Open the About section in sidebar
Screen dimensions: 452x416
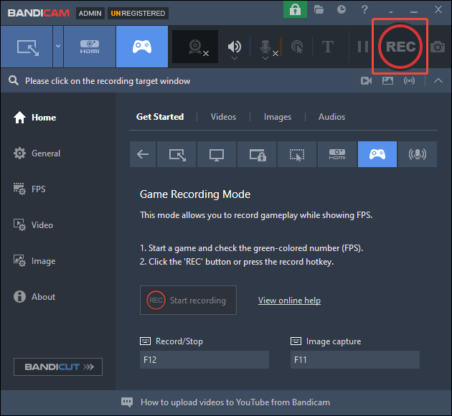coord(34,297)
